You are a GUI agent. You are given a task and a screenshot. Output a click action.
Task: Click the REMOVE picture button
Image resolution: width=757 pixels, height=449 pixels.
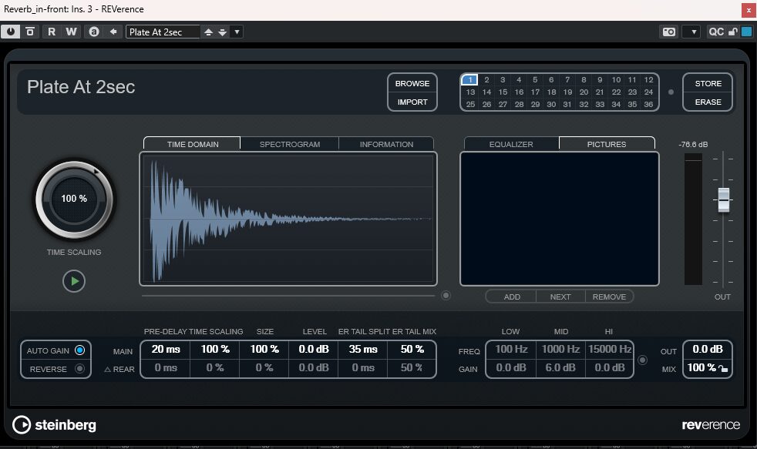click(609, 297)
